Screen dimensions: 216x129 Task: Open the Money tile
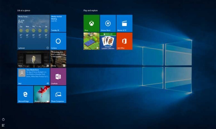point(58,59)
